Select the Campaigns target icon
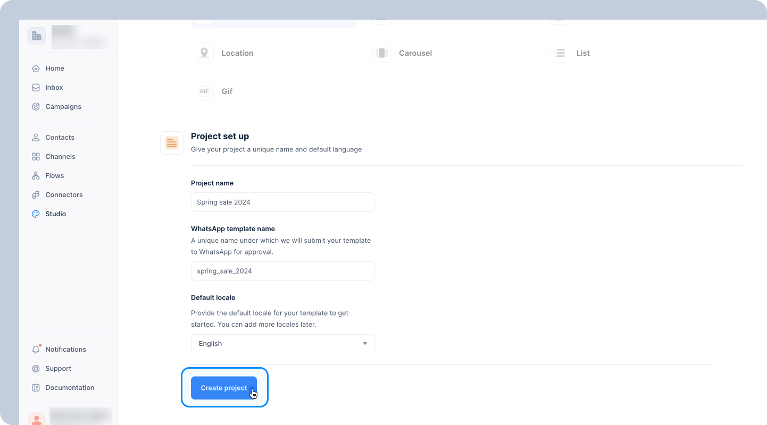Image resolution: width=767 pixels, height=425 pixels. click(36, 107)
